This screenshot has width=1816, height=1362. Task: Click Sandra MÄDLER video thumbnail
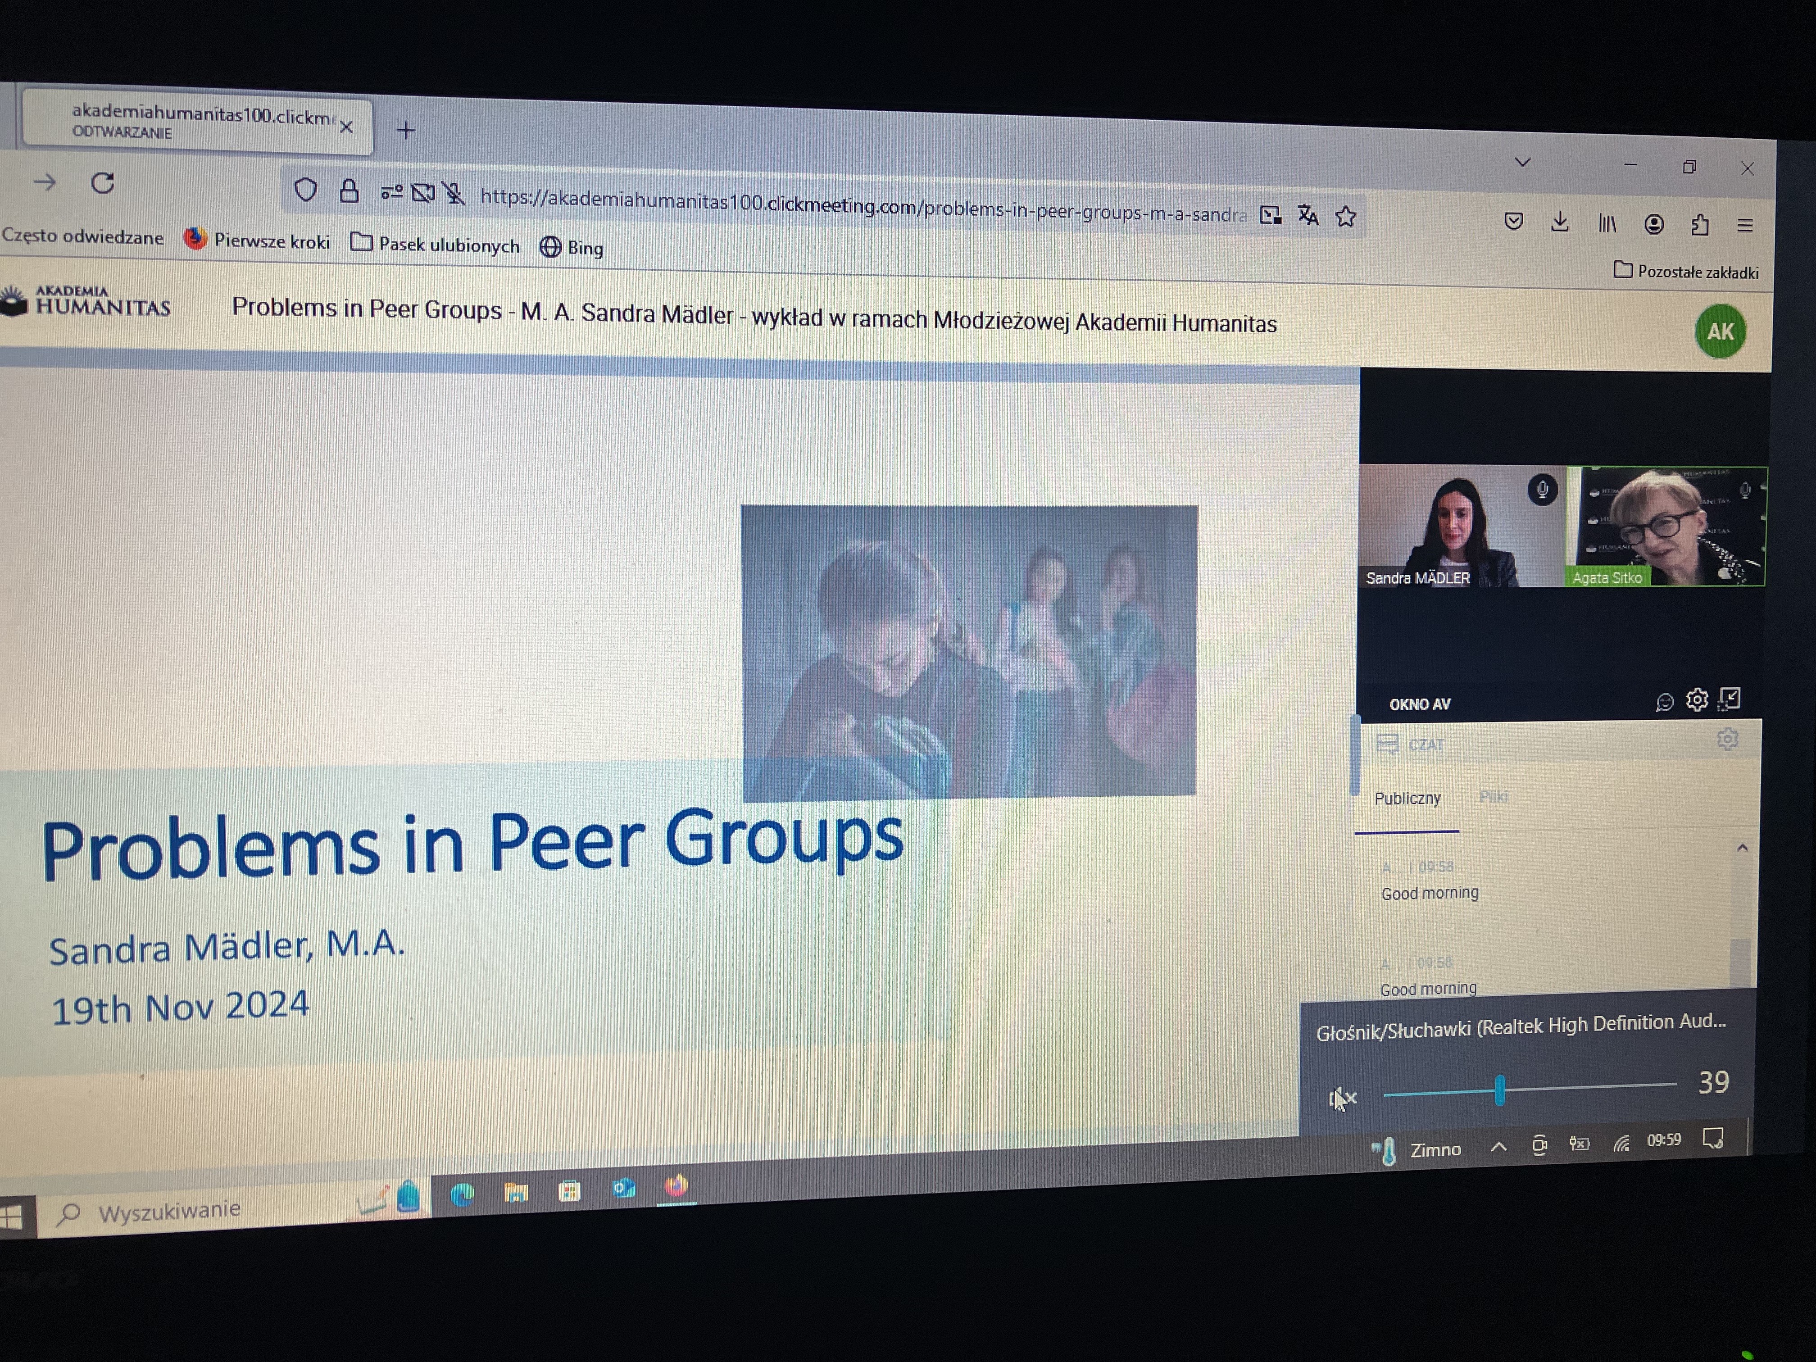(1462, 526)
